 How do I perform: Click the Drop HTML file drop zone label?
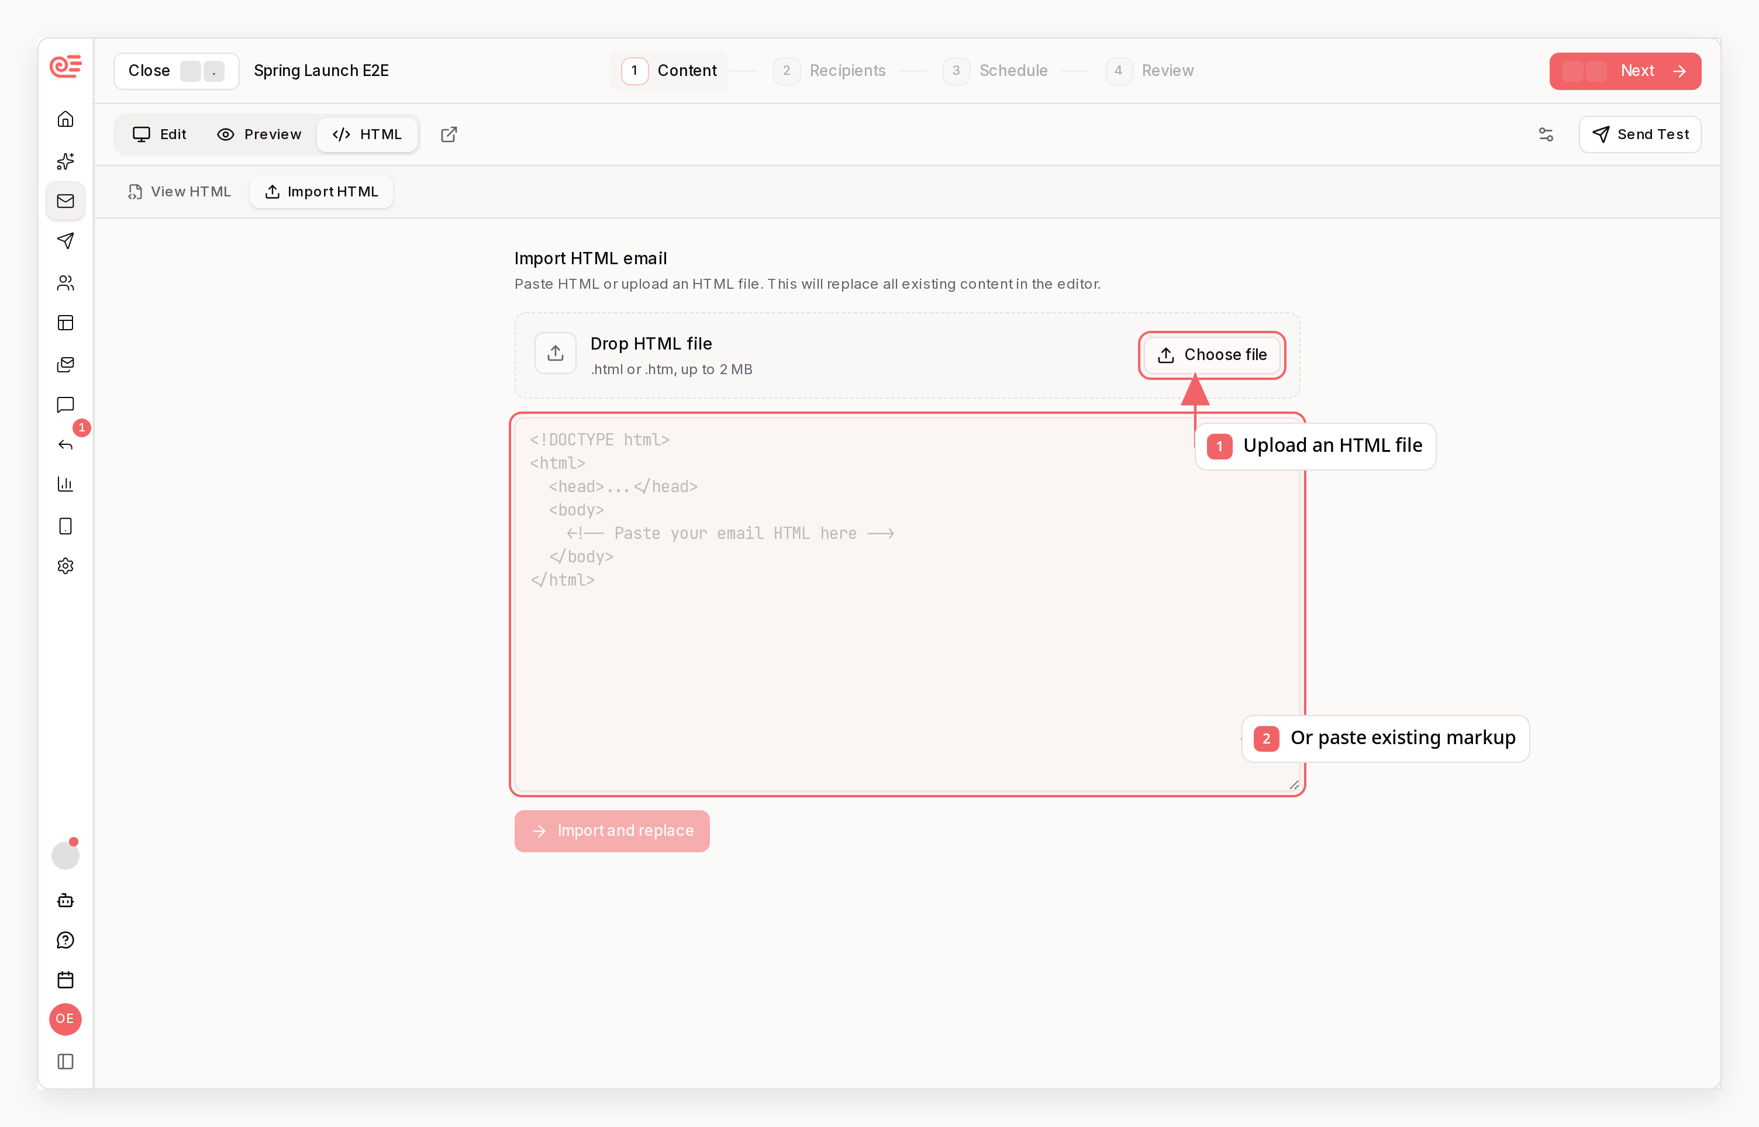651,344
